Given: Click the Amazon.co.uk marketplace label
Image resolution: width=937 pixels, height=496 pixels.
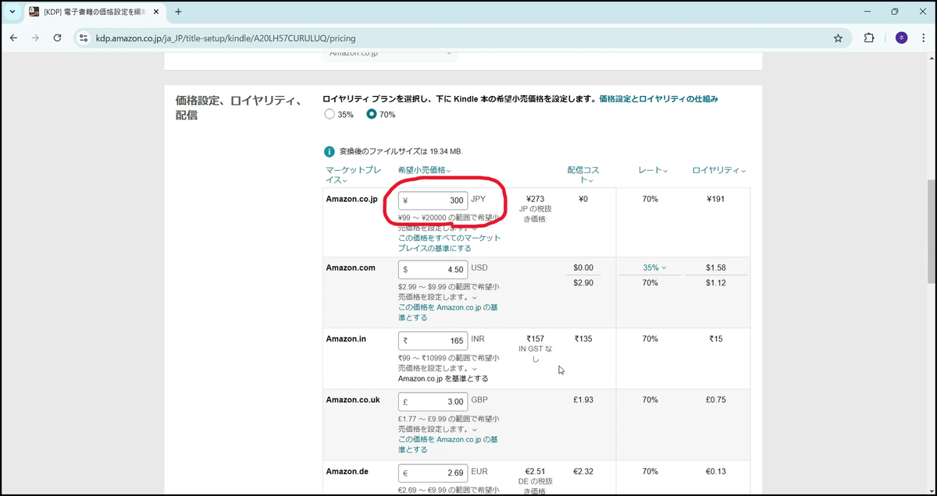Looking at the screenshot, I should (x=353, y=399).
